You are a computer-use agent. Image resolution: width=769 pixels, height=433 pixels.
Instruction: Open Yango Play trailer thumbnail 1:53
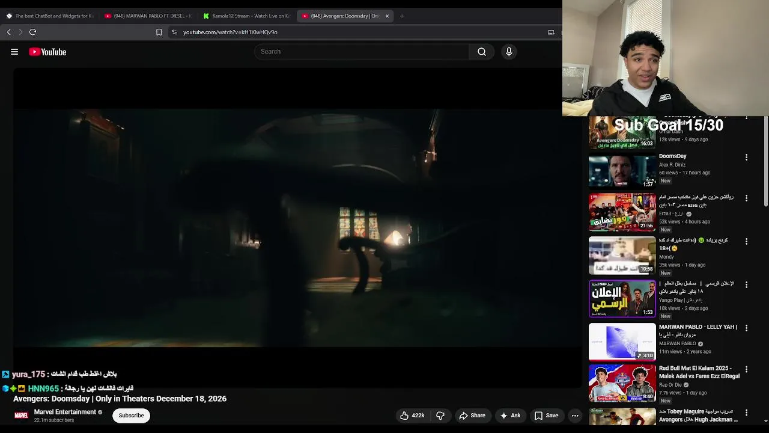point(622,299)
